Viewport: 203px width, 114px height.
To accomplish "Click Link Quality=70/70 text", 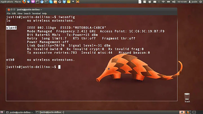I will (46, 46).
